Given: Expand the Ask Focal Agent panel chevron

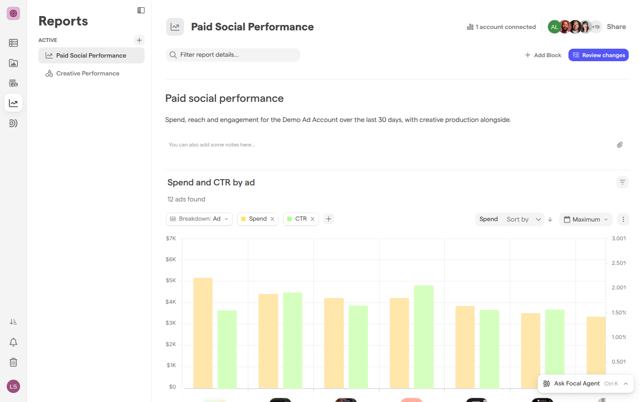Looking at the screenshot, I should [626, 384].
